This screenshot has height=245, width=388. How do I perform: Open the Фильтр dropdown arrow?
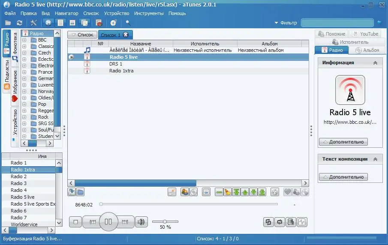click(x=277, y=23)
